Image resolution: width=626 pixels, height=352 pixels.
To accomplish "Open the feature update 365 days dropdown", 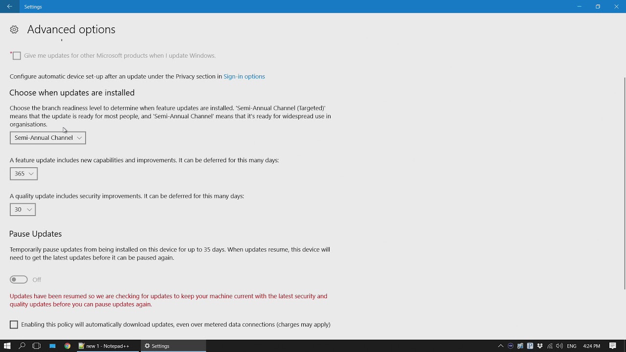I will point(23,174).
